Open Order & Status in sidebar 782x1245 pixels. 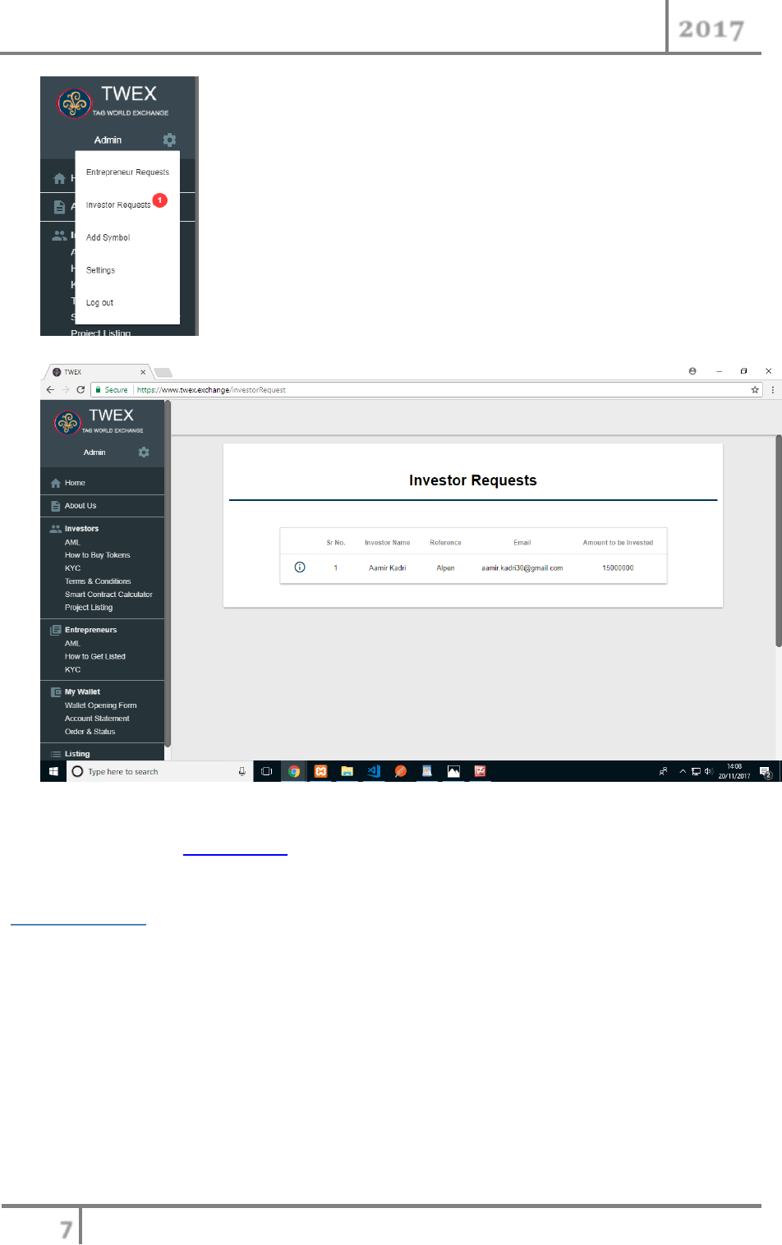pyautogui.click(x=90, y=732)
